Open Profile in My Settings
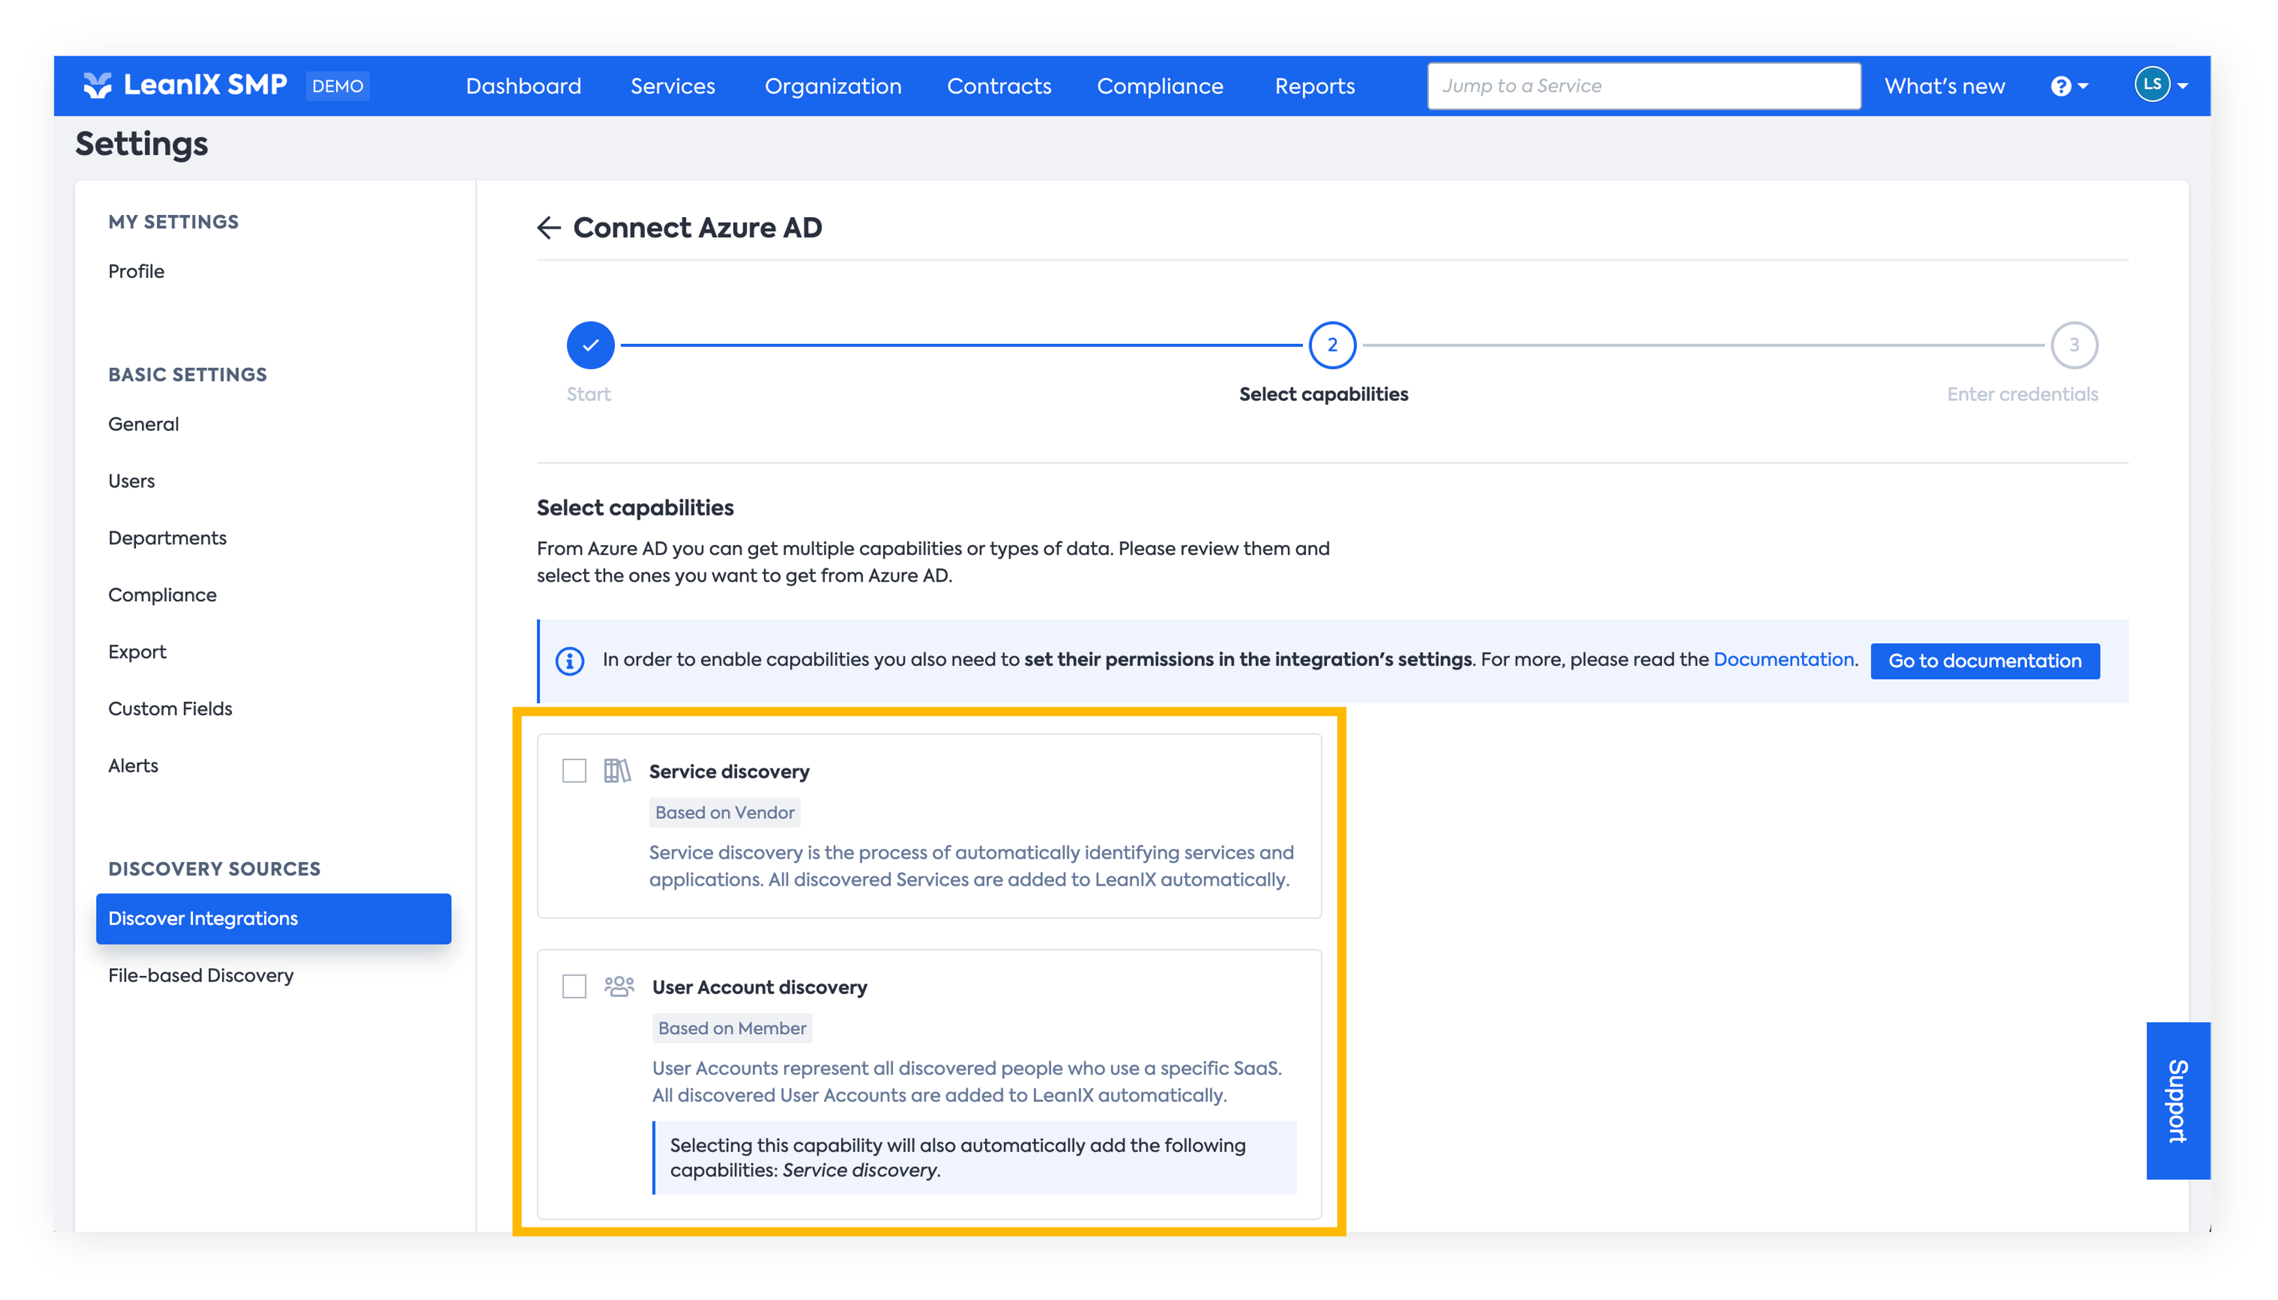Image resolution: width=2278 pixels, height=1300 pixels. click(x=136, y=271)
